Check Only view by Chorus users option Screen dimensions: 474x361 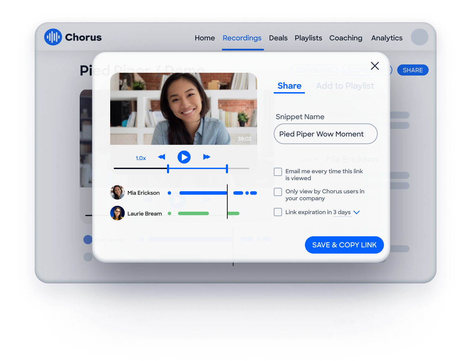(x=278, y=192)
